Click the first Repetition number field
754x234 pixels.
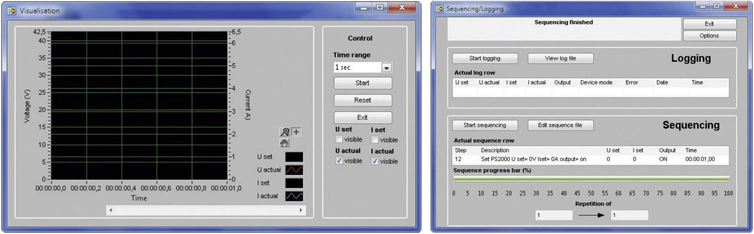click(554, 215)
